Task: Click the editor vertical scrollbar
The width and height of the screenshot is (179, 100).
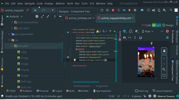Action: tap(116, 58)
